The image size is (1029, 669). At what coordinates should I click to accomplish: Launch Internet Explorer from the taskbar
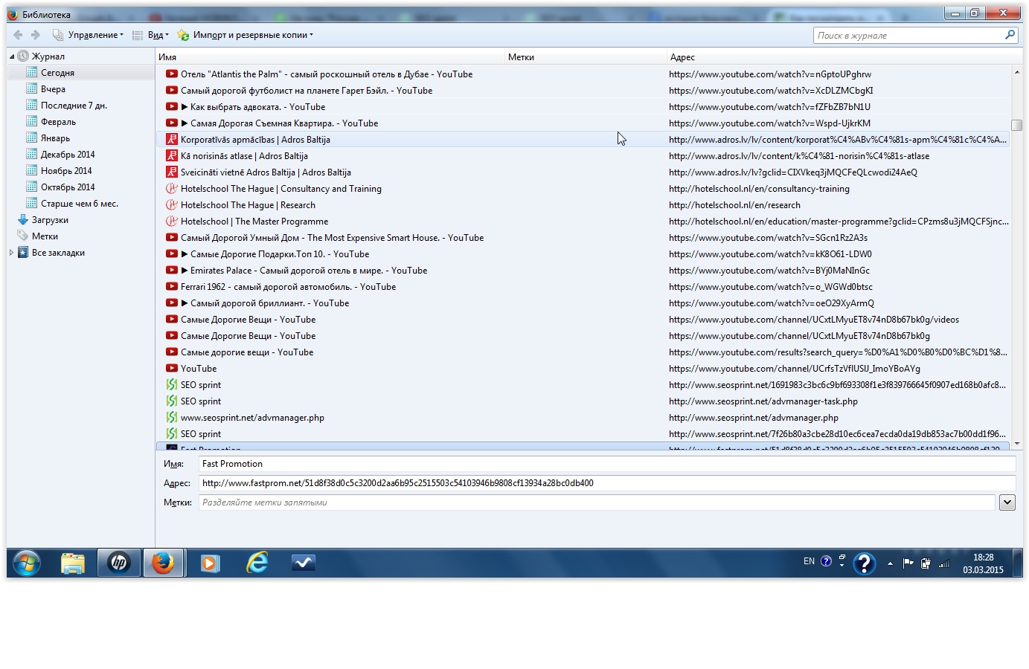(257, 563)
